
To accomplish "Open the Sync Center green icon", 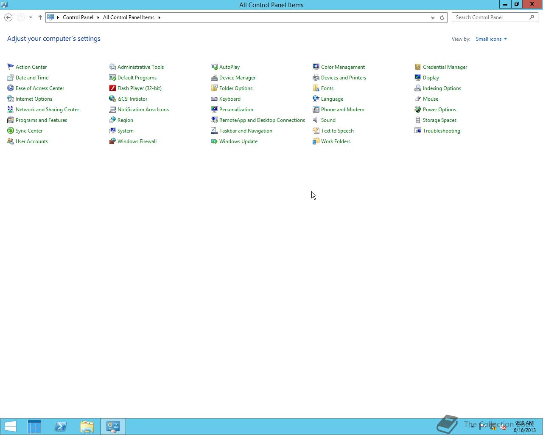I will [11, 130].
